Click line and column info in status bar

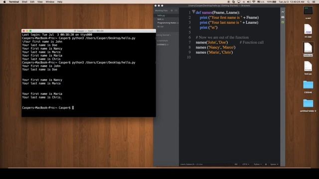point(191,165)
